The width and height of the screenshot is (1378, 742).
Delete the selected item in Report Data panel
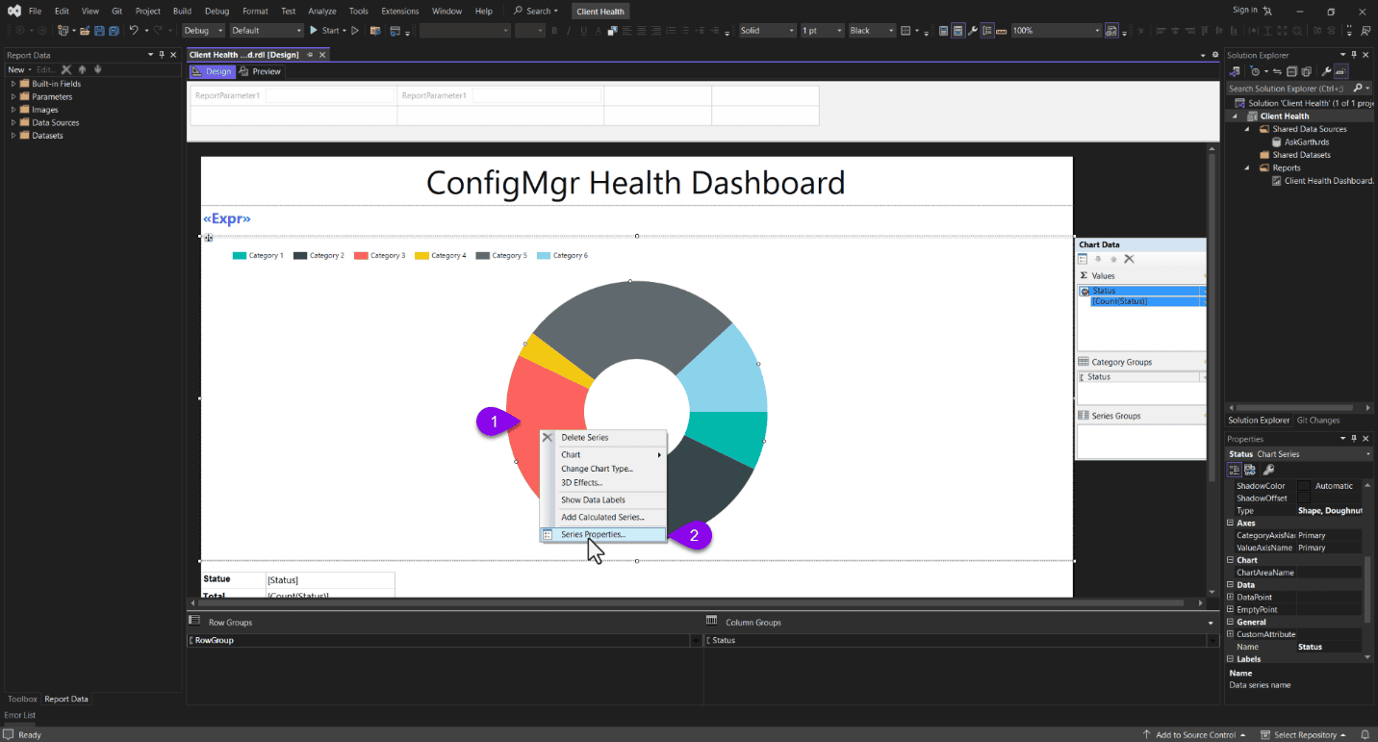(66, 69)
